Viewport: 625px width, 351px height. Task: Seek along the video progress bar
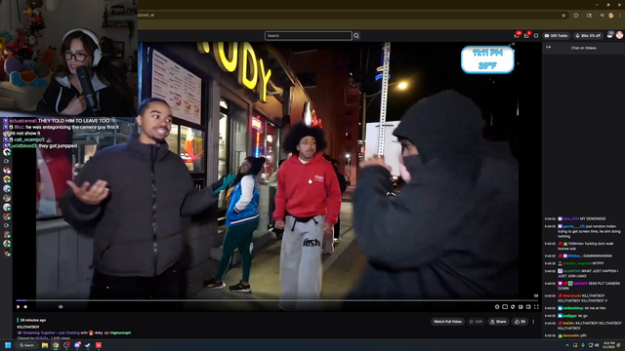(x=277, y=300)
